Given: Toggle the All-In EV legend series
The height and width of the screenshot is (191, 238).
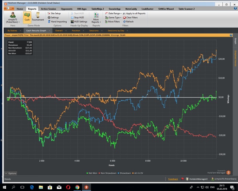Looking at the screenshot, I should 138,173.
